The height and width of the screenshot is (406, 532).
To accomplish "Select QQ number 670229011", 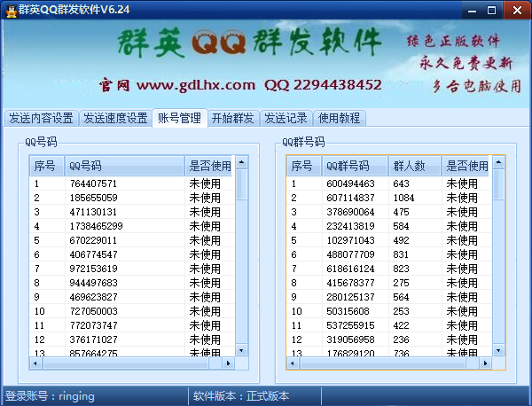I will (x=93, y=240).
